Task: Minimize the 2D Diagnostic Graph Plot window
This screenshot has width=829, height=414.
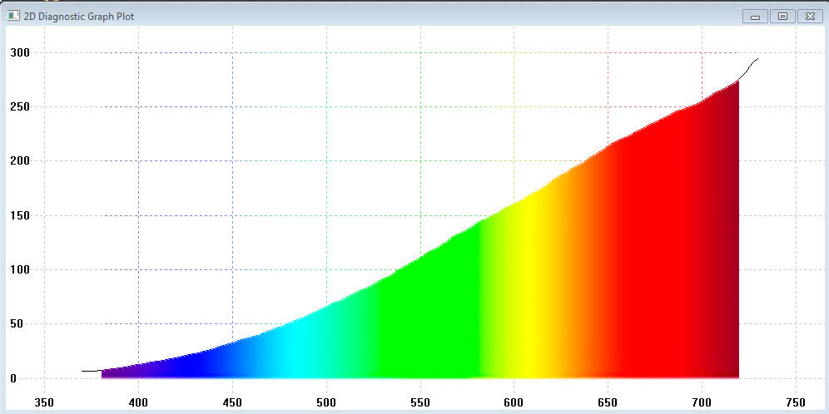Action: point(755,17)
